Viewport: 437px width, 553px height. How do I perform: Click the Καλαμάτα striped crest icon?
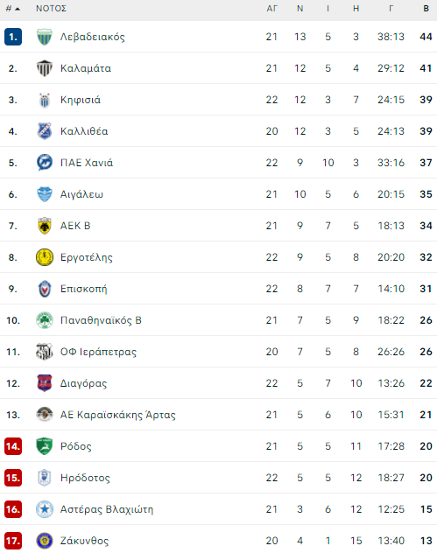pyautogui.click(x=45, y=68)
